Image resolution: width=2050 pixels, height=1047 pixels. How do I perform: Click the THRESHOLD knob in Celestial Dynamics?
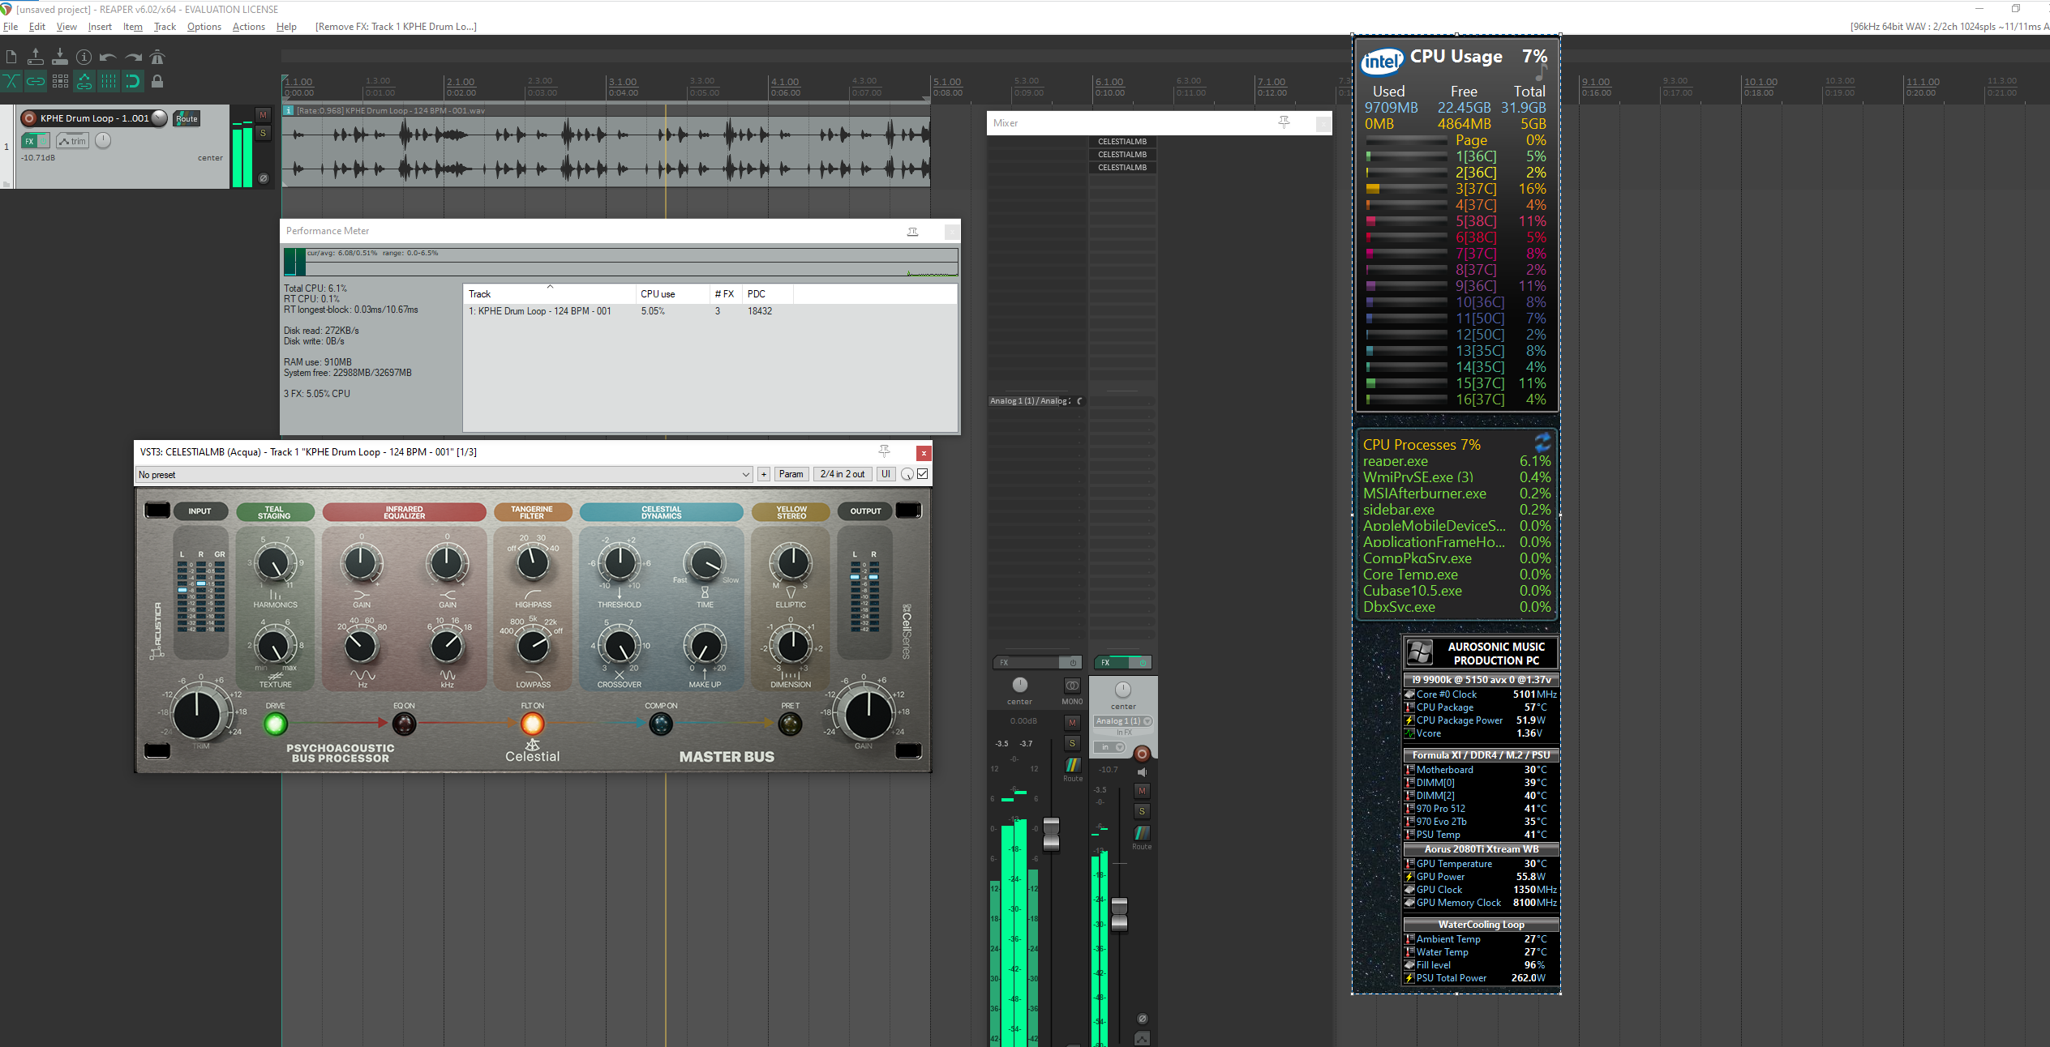[x=620, y=562]
